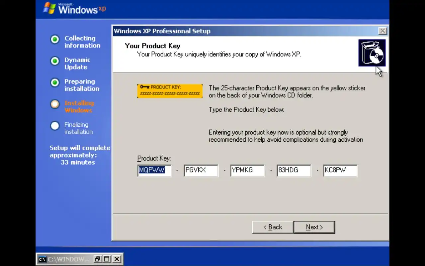This screenshot has height=266, width=425.
Task: Click the 'Product Key:' label
Action: coord(154,158)
